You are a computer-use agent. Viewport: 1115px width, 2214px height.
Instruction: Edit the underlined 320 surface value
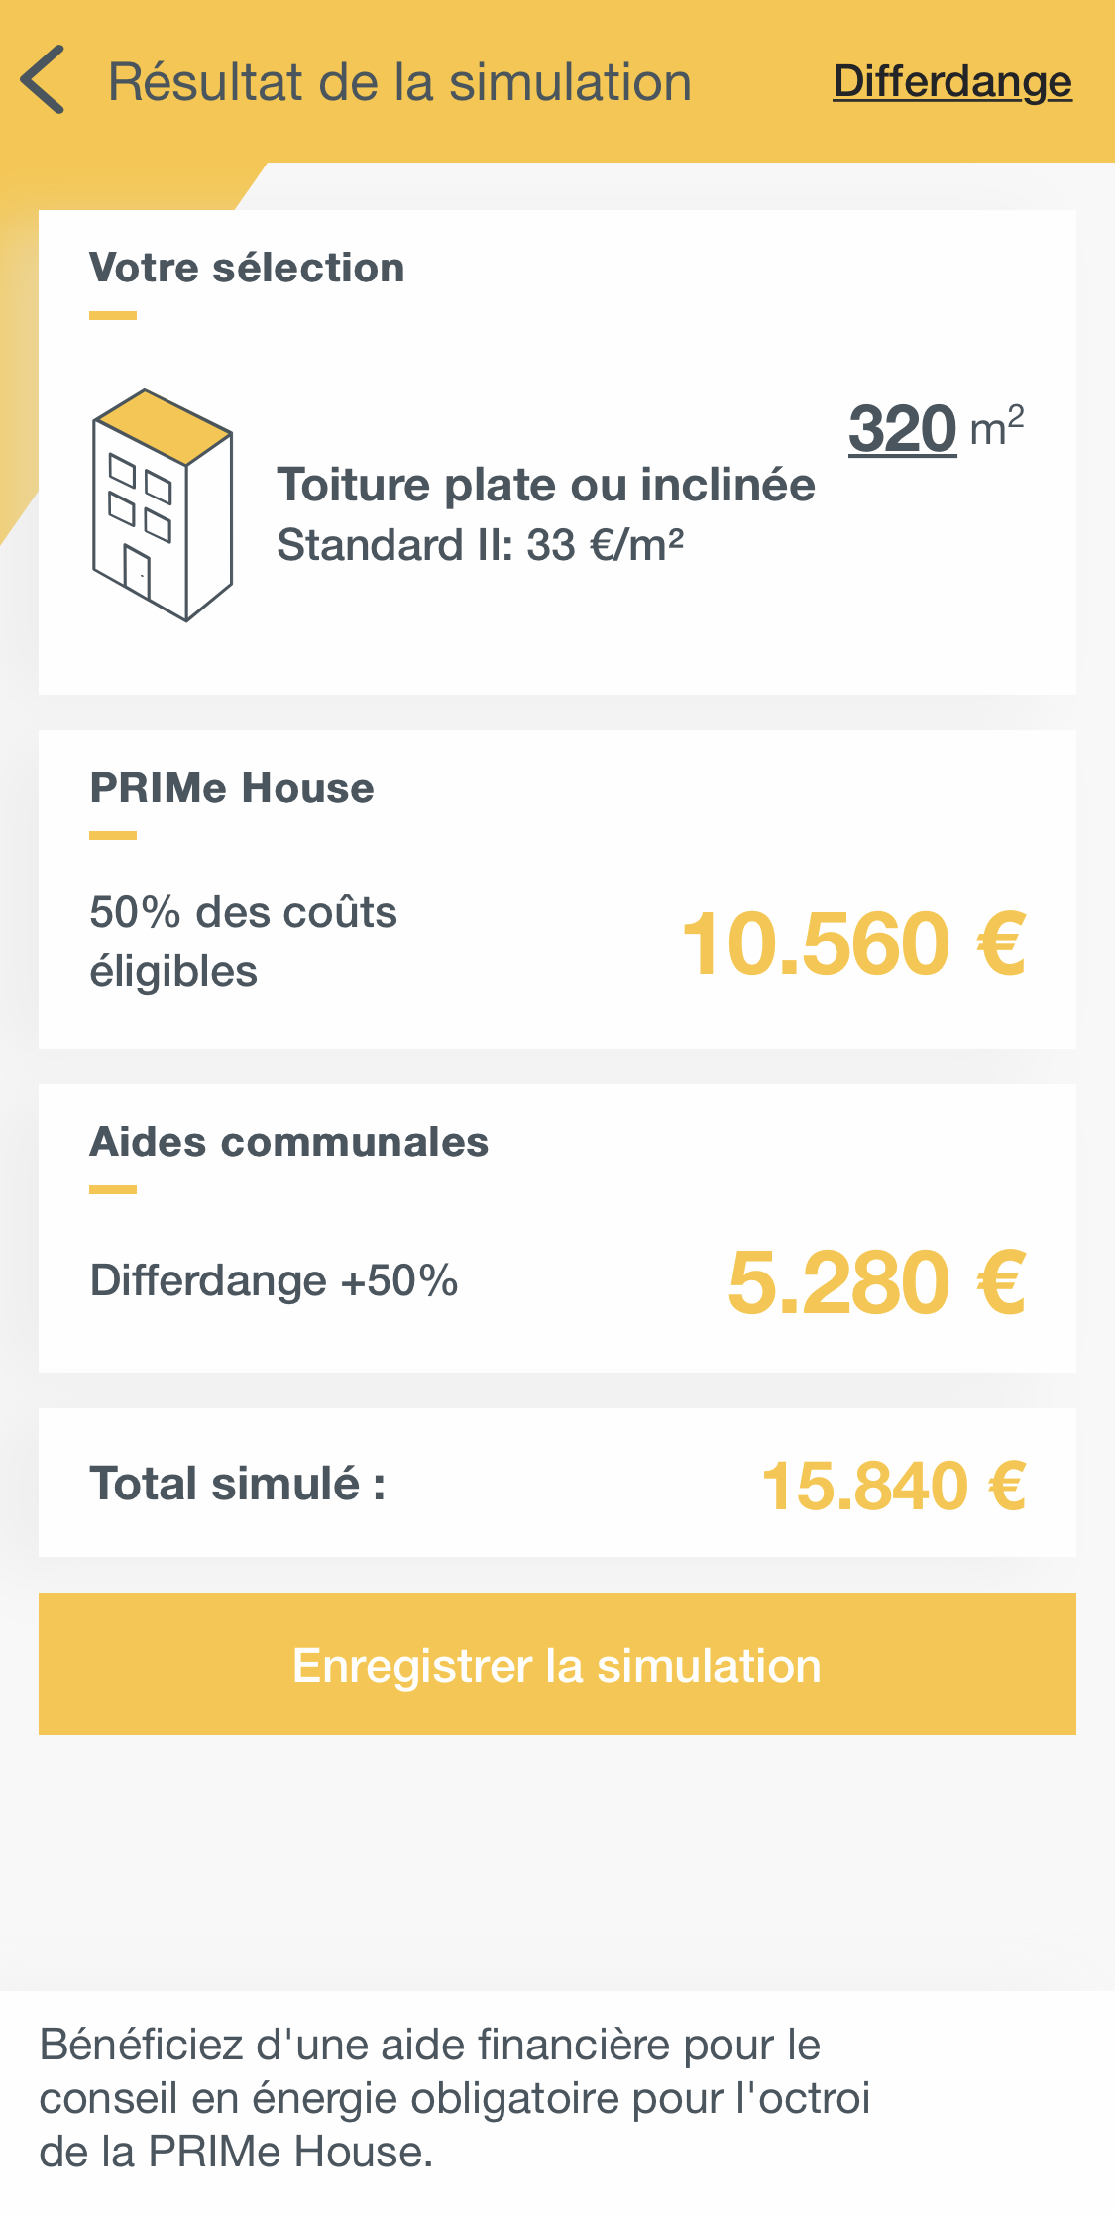point(902,429)
